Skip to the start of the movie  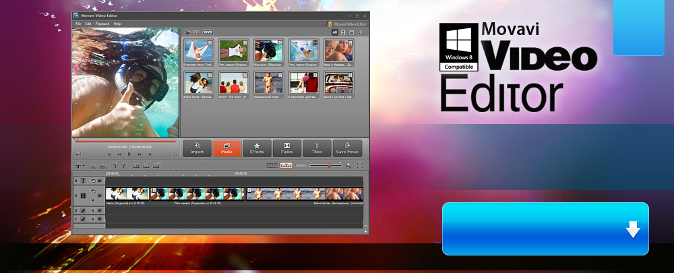tap(109, 154)
